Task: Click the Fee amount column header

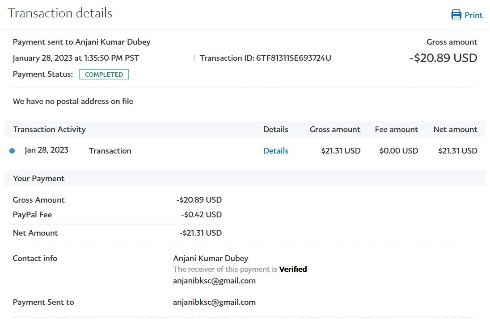Action: [396, 129]
